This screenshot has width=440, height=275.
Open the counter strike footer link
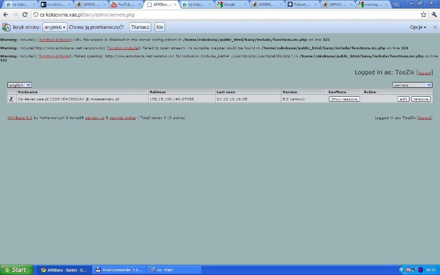pyautogui.click(x=122, y=118)
